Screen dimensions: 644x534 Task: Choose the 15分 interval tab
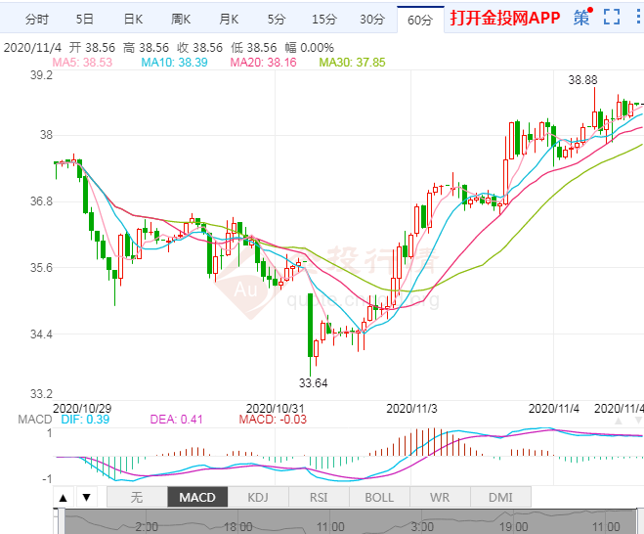pos(324,19)
